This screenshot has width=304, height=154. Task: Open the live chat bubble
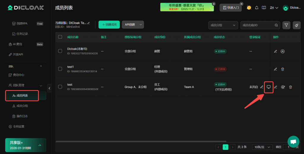coord(293,142)
